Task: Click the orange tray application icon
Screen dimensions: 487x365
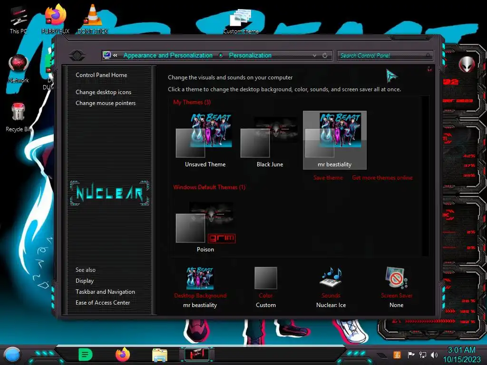Action: [x=397, y=355]
